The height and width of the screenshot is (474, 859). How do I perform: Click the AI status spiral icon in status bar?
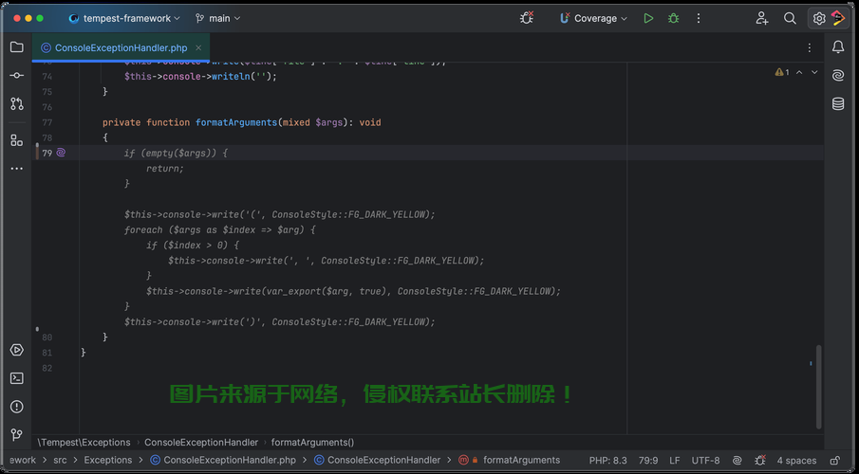pos(737,461)
